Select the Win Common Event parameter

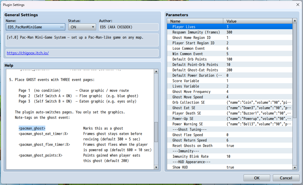pos(230,54)
